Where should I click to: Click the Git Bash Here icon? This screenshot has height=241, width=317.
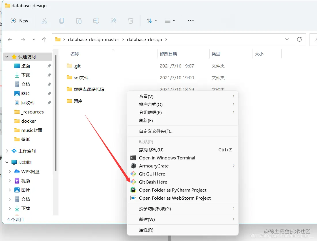tap(133, 182)
